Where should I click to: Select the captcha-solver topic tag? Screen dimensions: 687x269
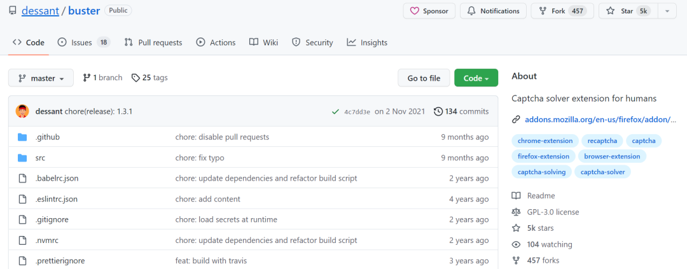(x=602, y=172)
